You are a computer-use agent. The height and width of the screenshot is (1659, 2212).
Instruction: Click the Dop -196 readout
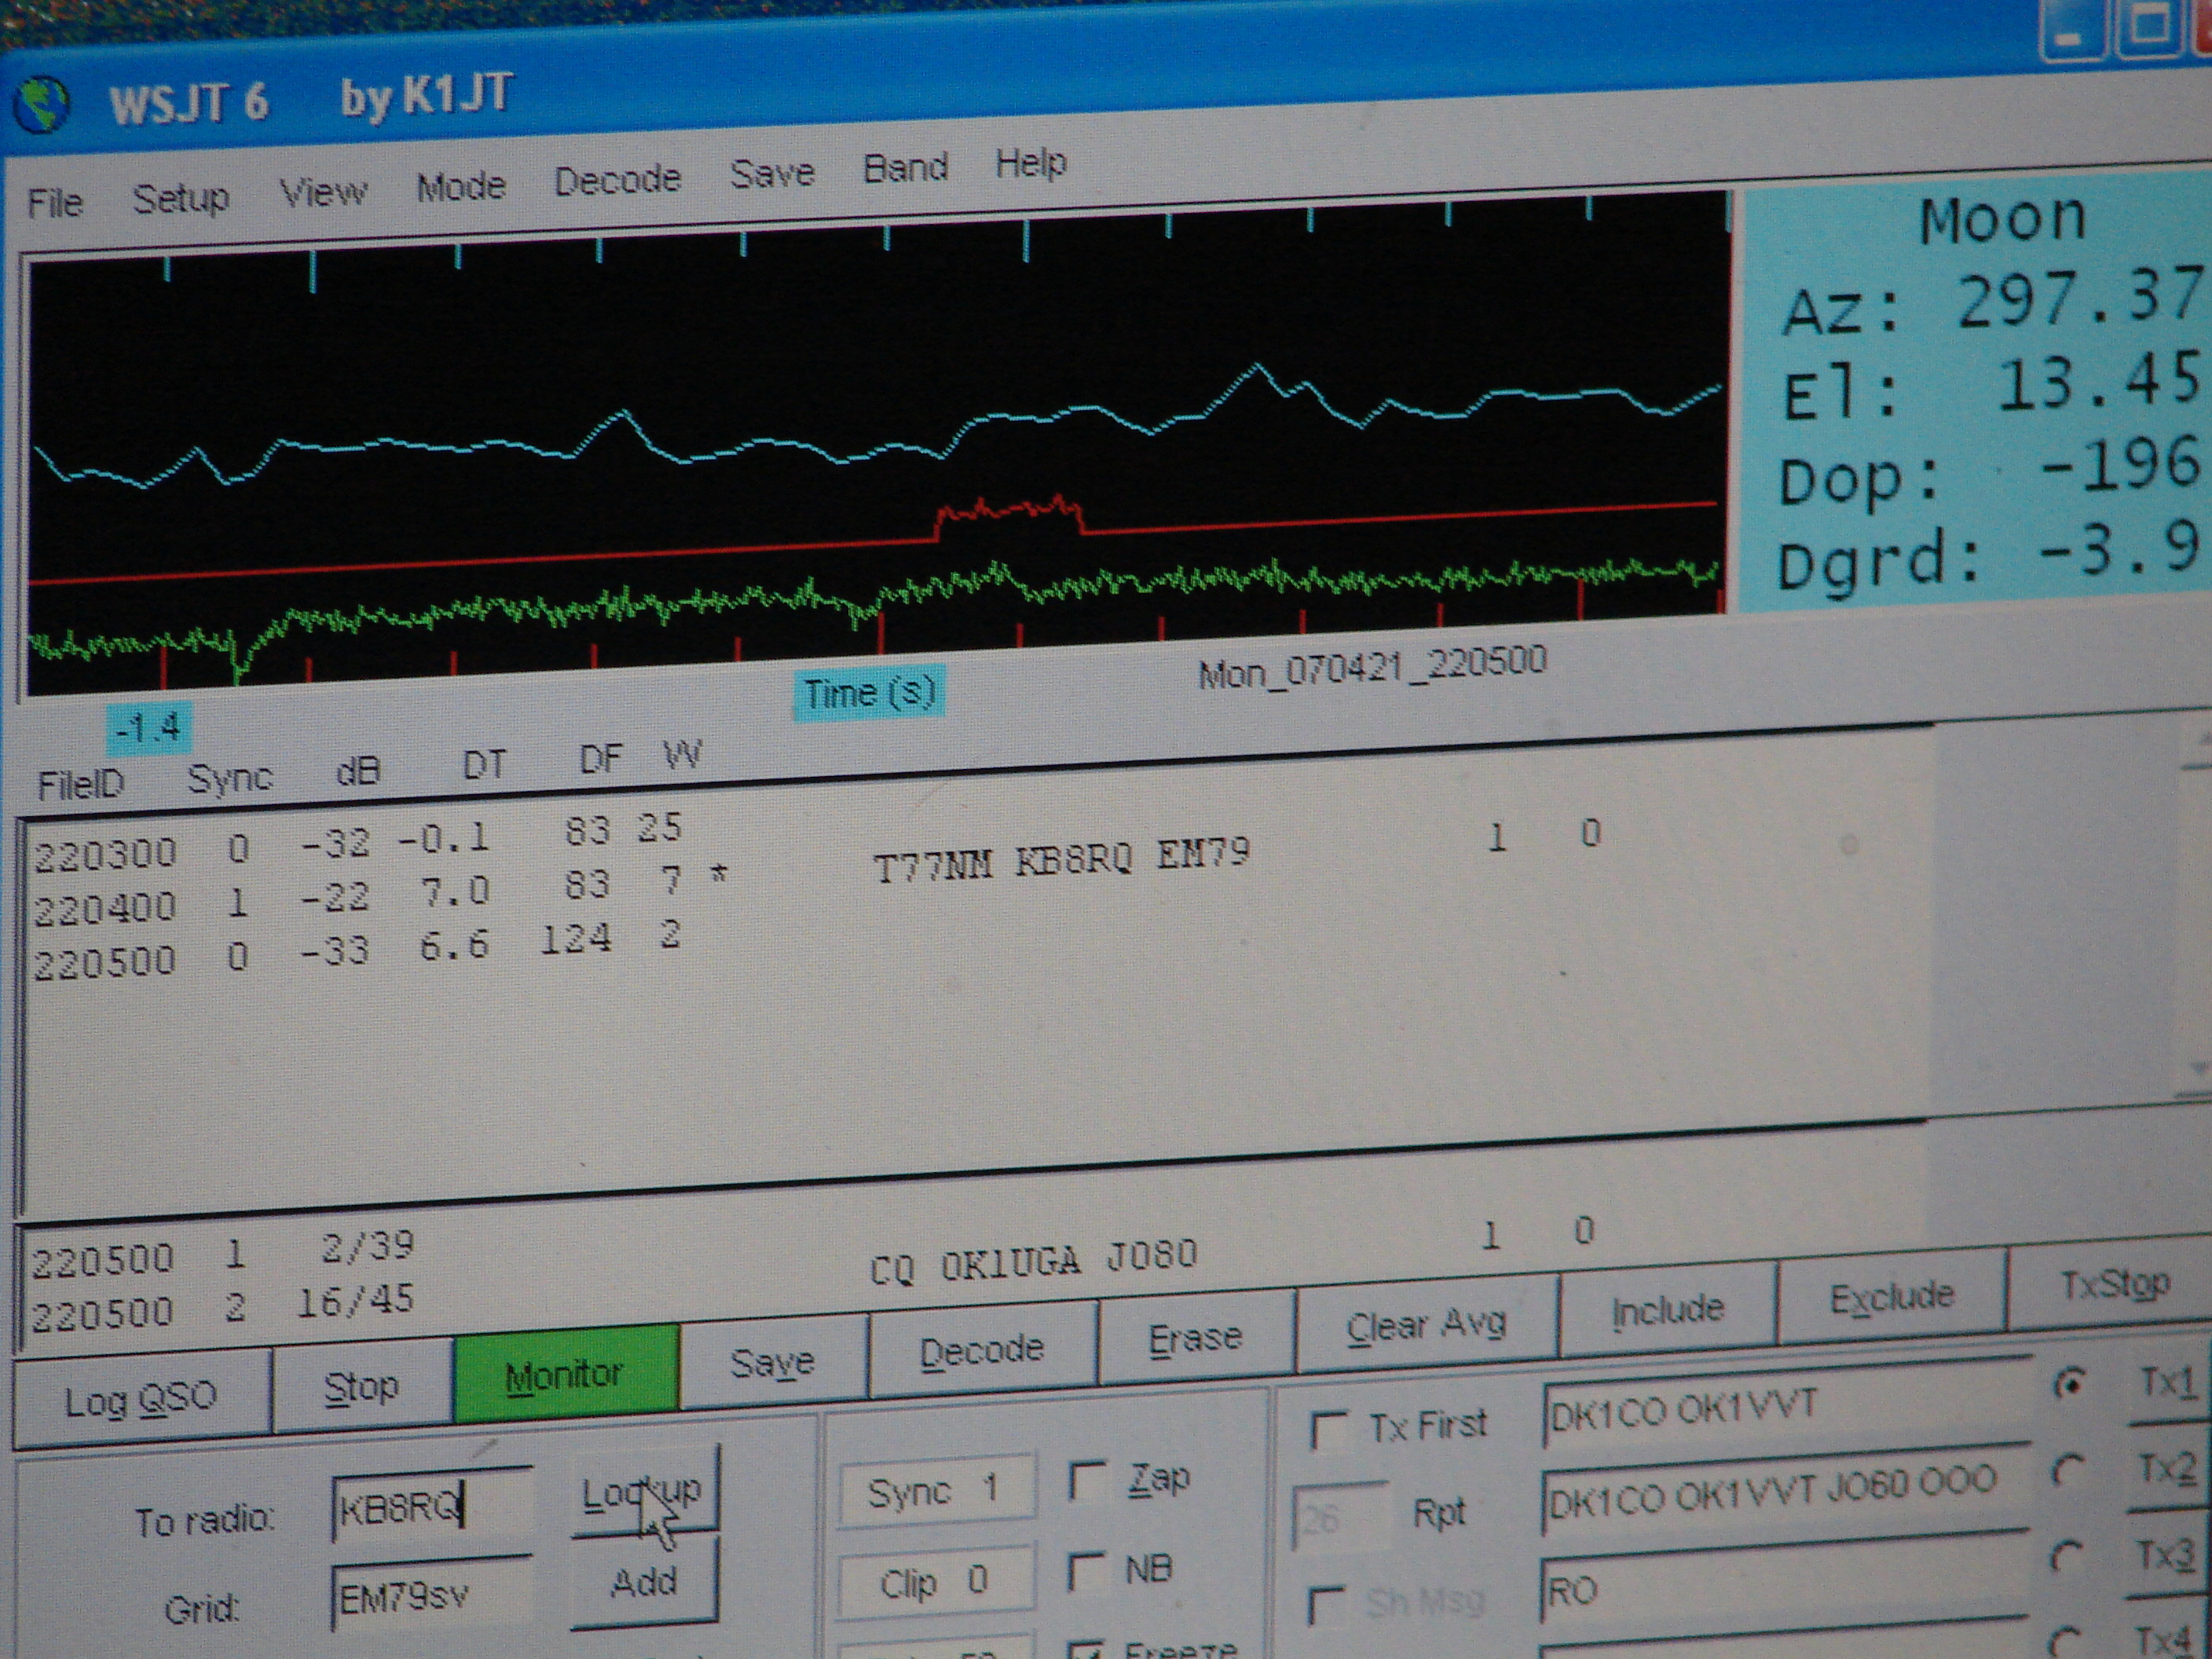tap(1988, 473)
